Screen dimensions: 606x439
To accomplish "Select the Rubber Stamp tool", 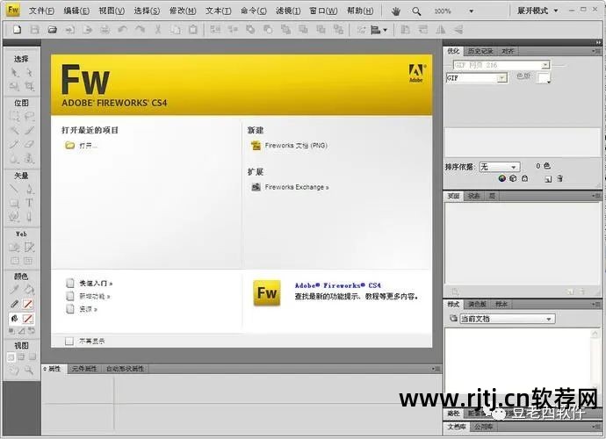I will (x=29, y=158).
